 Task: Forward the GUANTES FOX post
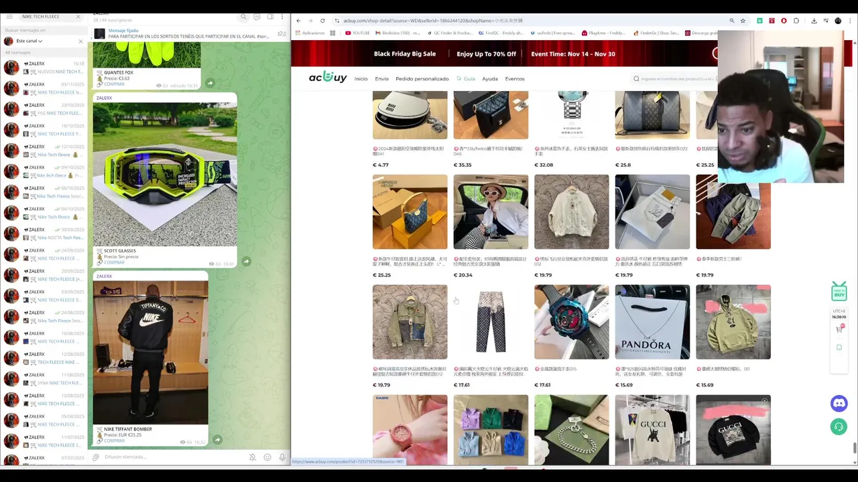coord(210,83)
